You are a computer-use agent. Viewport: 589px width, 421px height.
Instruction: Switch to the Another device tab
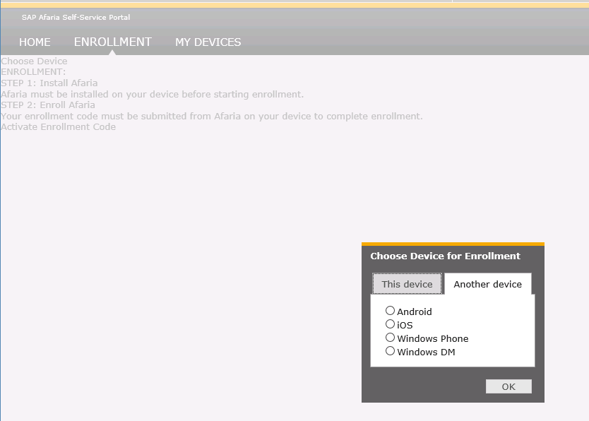click(487, 284)
